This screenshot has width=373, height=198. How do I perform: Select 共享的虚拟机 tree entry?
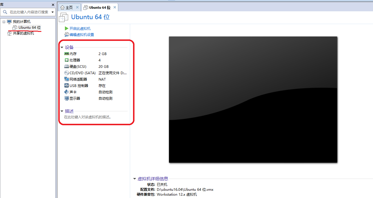(x=23, y=33)
